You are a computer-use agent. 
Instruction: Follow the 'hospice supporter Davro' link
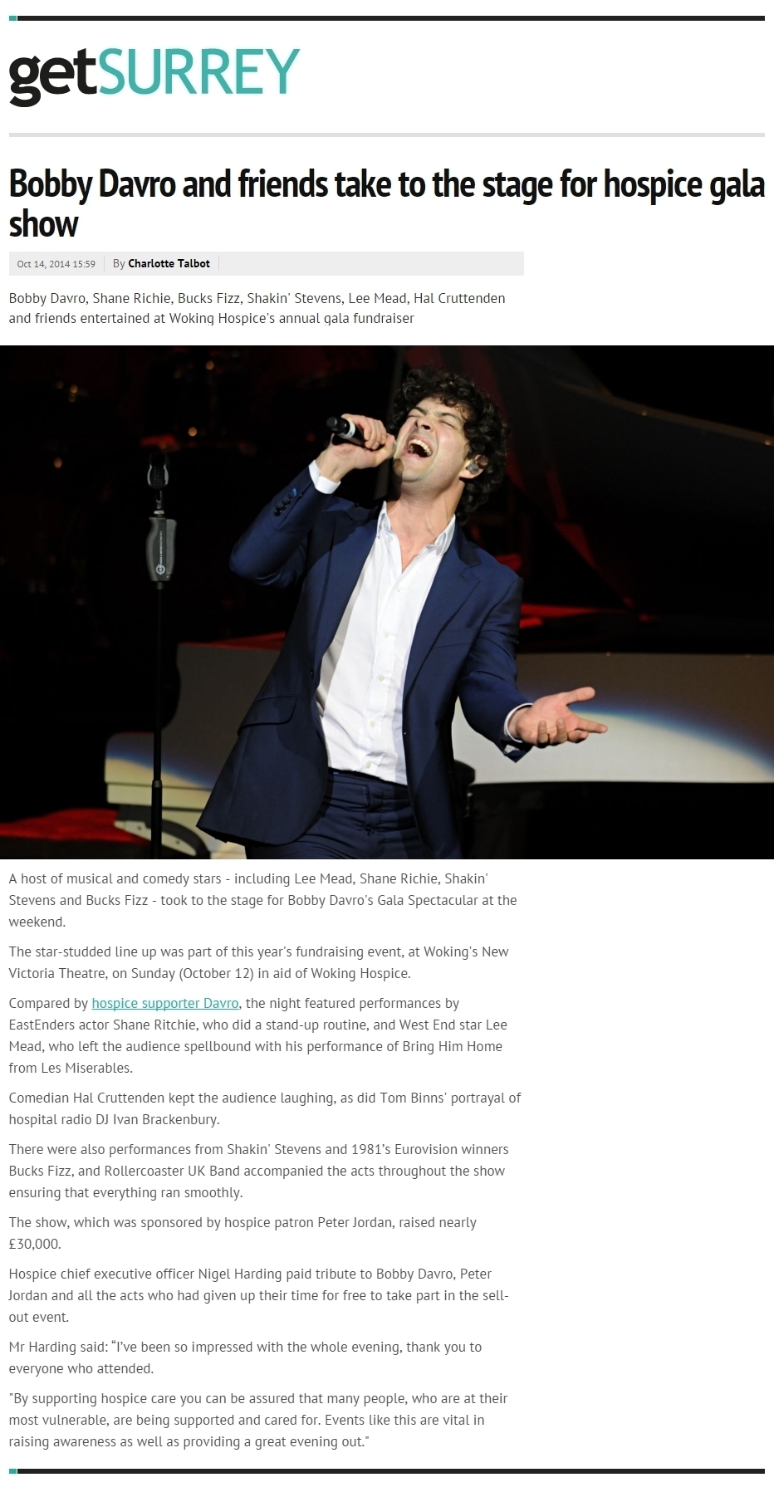(165, 1003)
